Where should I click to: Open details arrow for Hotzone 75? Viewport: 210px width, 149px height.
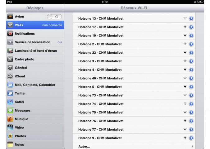pyautogui.click(x=191, y=112)
